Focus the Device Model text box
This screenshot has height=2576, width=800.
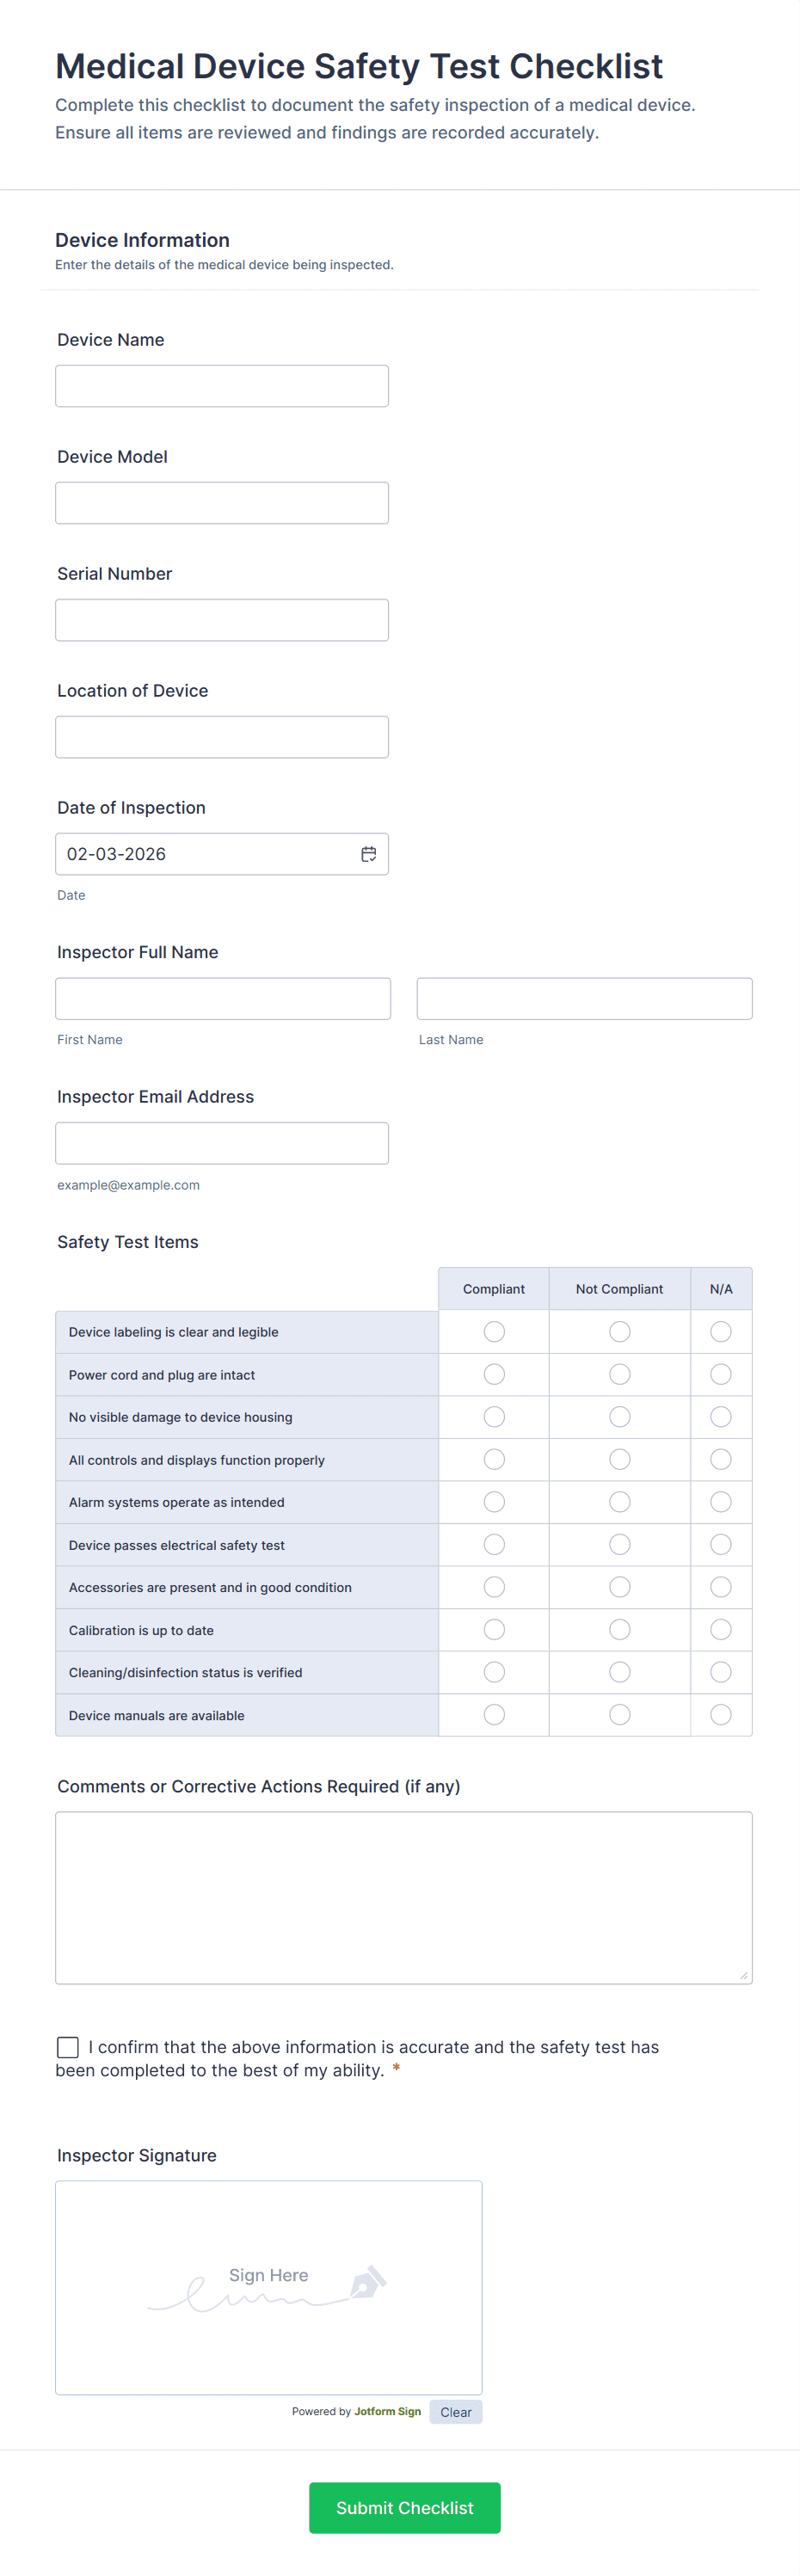click(x=221, y=503)
